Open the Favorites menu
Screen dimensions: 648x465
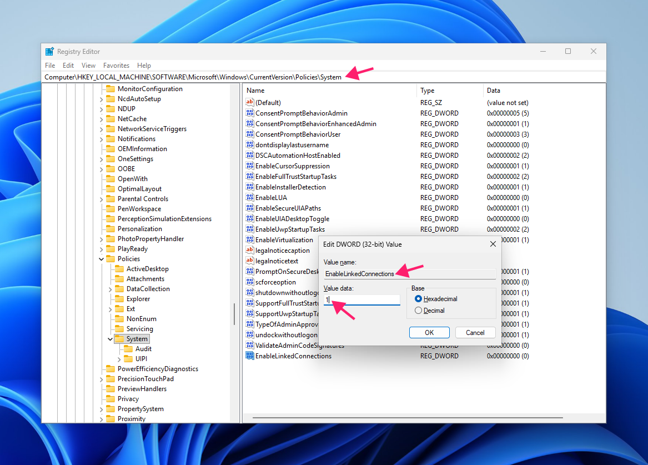tap(116, 66)
